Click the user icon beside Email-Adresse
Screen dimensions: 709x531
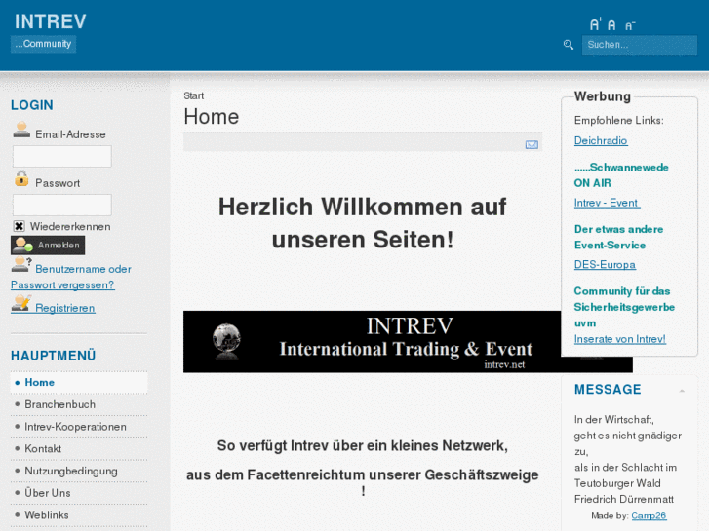click(21, 130)
